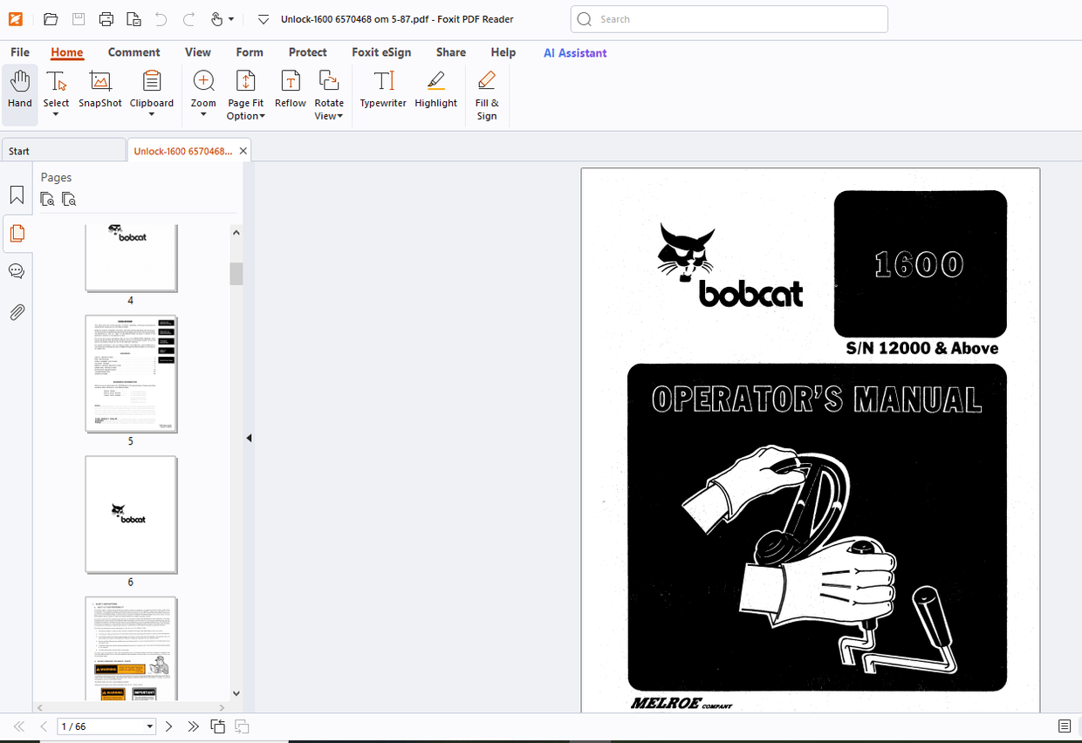
Task: Open the Fill & Sign tool
Action: [x=487, y=96]
